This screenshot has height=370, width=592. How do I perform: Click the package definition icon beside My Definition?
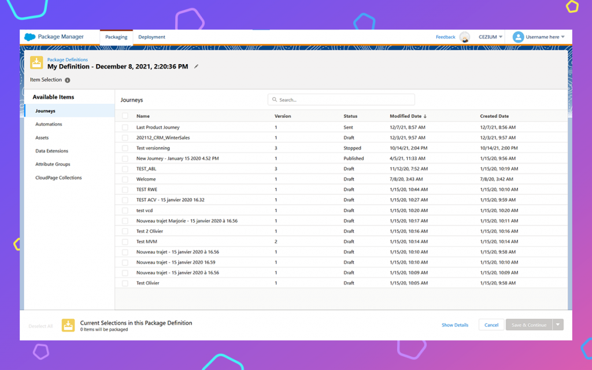pyautogui.click(x=35, y=63)
